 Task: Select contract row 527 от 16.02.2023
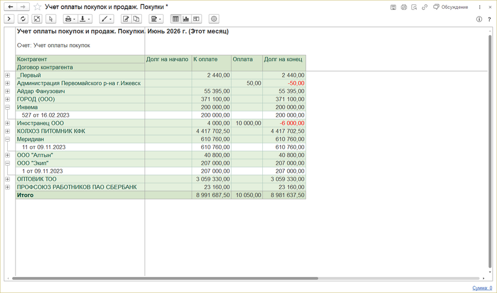(x=80, y=115)
